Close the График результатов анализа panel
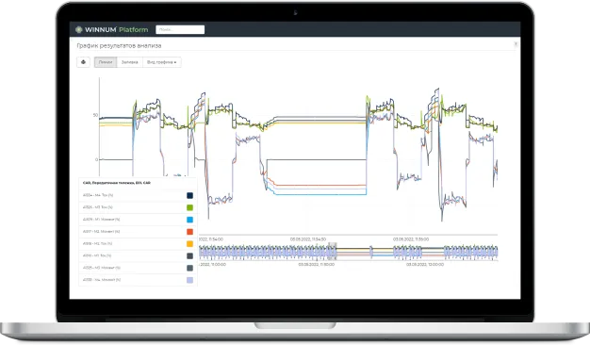The height and width of the screenshot is (345, 590). [516, 44]
